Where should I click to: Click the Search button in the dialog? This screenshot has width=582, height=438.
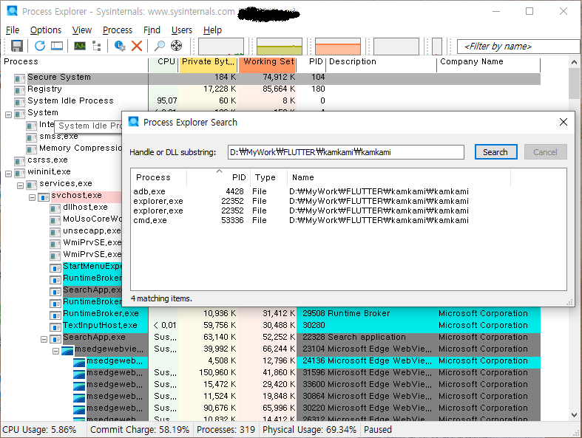click(x=496, y=152)
